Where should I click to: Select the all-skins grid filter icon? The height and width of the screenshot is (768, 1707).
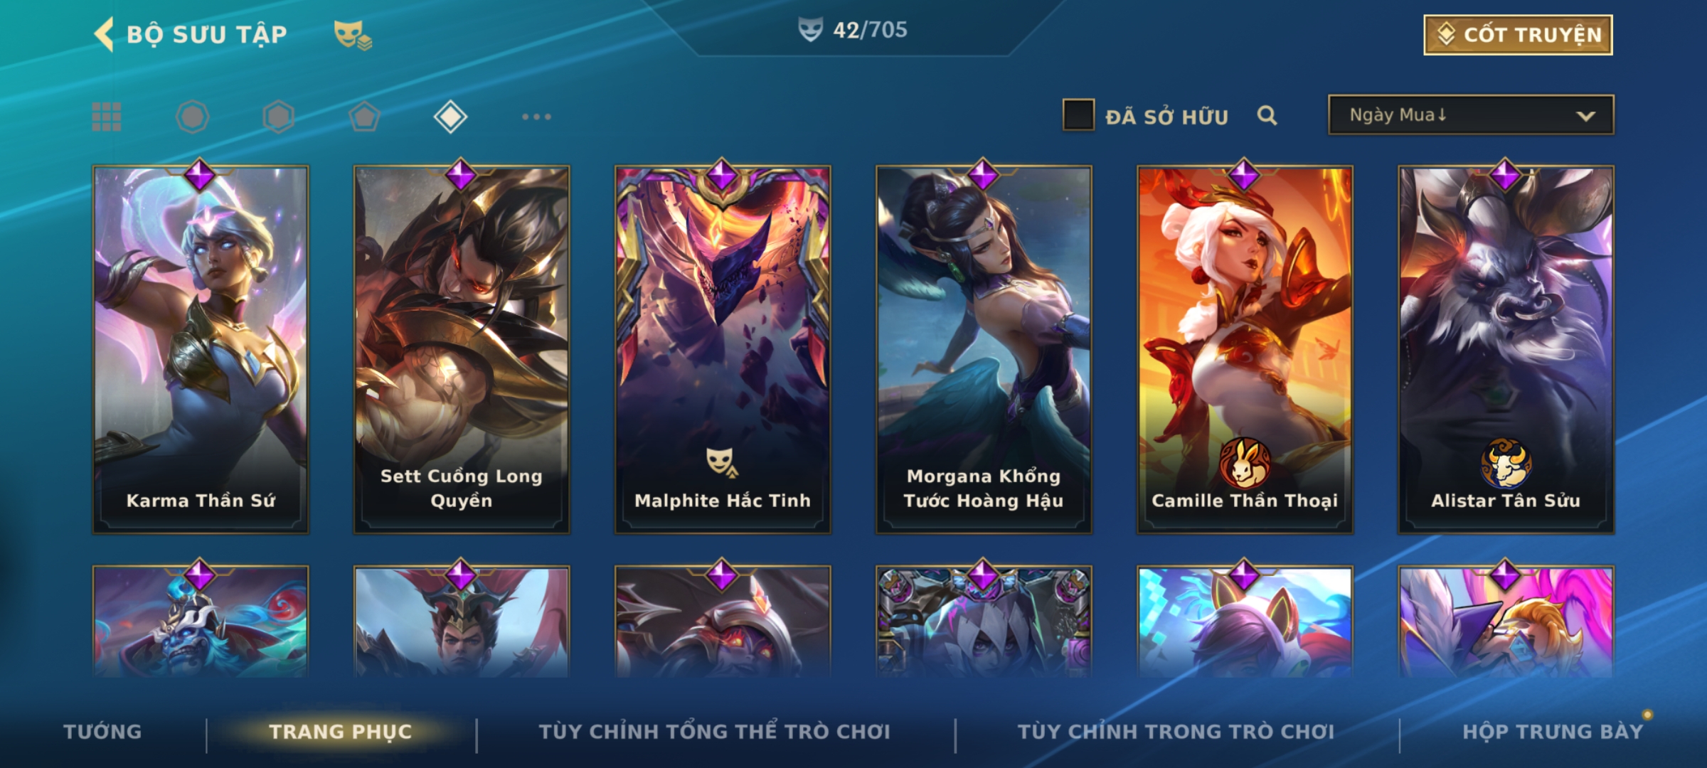[x=107, y=117]
